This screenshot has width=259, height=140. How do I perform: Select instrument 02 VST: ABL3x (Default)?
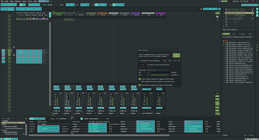point(239,13)
